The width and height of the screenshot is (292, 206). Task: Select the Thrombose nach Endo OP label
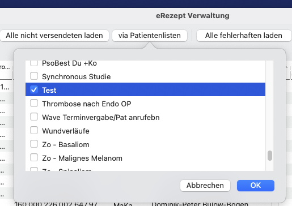point(87,104)
